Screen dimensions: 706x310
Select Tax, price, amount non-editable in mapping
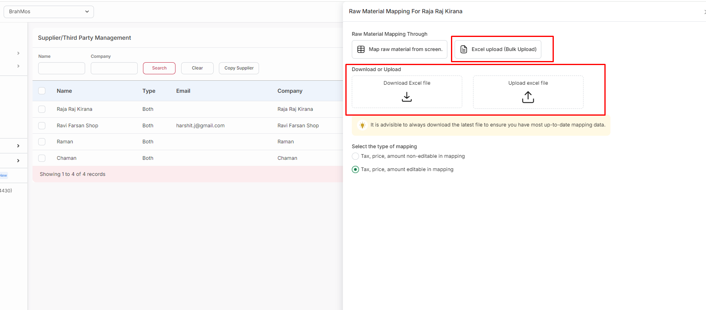[x=355, y=156]
